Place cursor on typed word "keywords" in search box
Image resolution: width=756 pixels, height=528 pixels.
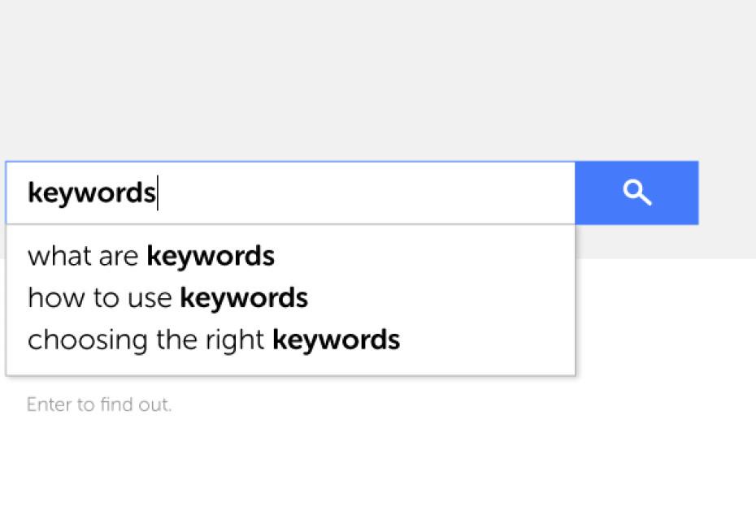point(92,193)
